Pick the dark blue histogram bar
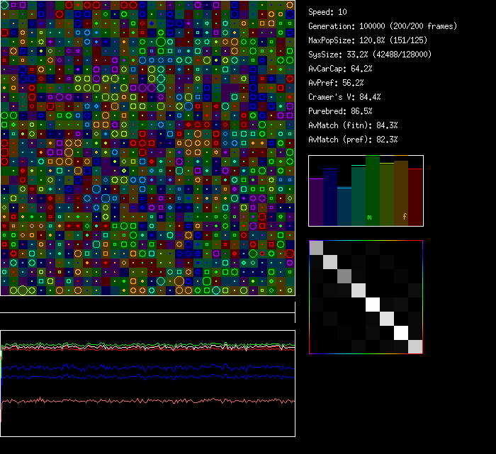The height and width of the screenshot is (454, 496). [x=330, y=197]
